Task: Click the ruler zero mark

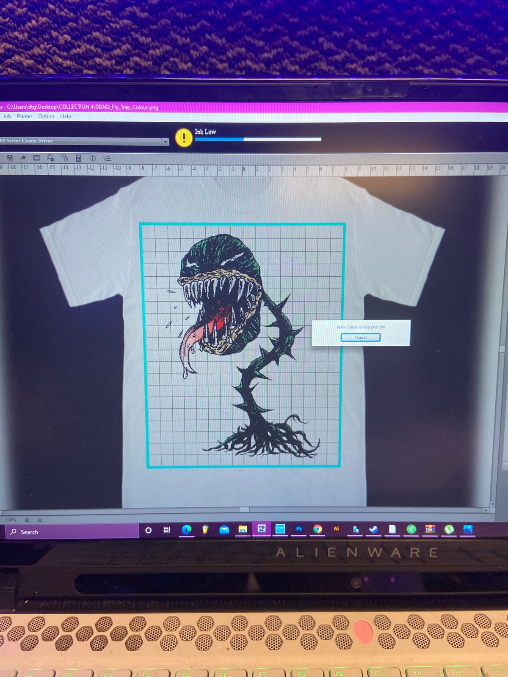Action: point(244,169)
